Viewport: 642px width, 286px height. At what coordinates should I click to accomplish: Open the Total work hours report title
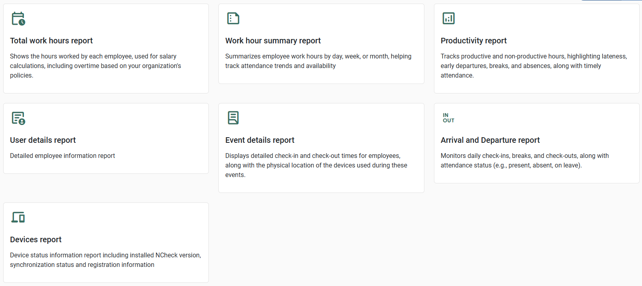[51, 41]
